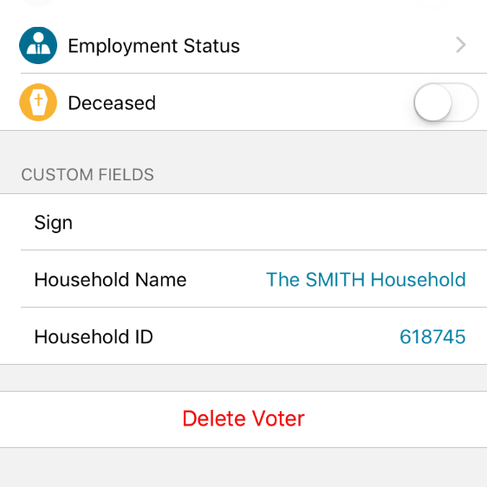Edit the value "The SMITH Household"
The image size is (487, 487).
(366, 279)
